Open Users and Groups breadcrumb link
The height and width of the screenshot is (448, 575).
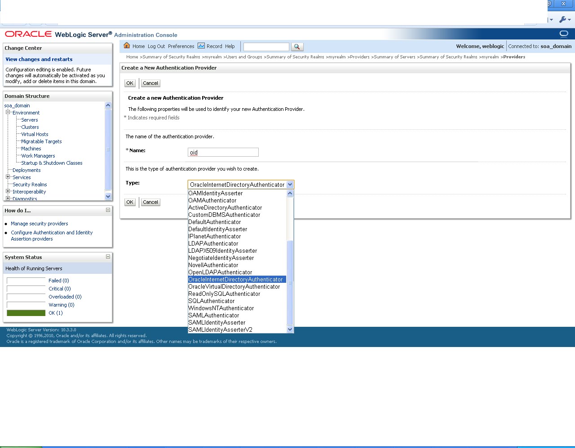[244, 57]
